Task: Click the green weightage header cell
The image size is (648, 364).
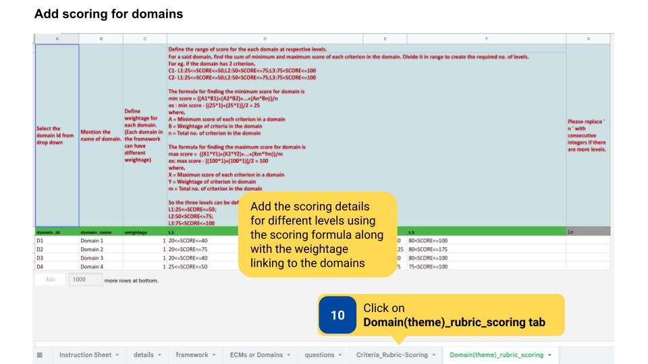Action: (144, 232)
